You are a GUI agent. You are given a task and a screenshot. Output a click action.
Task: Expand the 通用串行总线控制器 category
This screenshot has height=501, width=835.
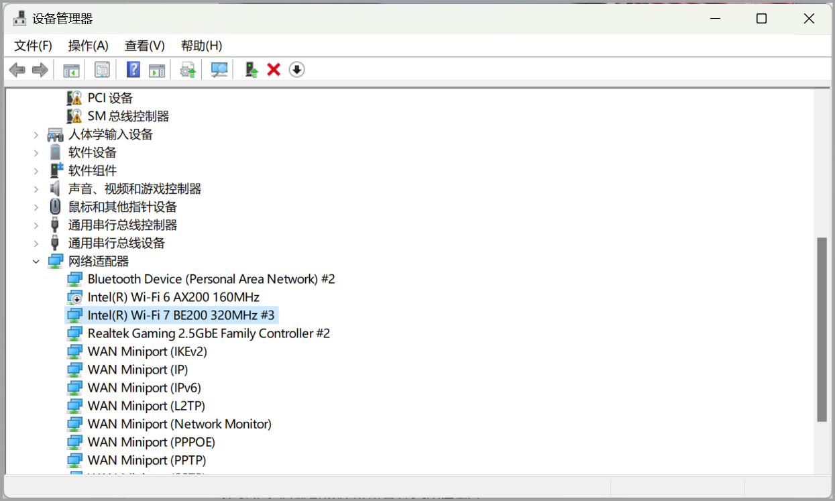click(36, 225)
